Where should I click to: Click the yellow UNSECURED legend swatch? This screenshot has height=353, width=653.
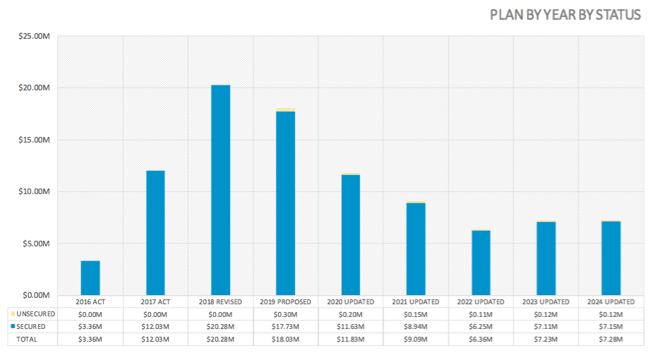(x=13, y=313)
